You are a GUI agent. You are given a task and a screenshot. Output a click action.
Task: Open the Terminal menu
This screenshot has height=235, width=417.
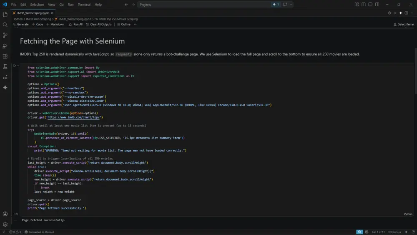pyautogui.click(x=84, y=5)
